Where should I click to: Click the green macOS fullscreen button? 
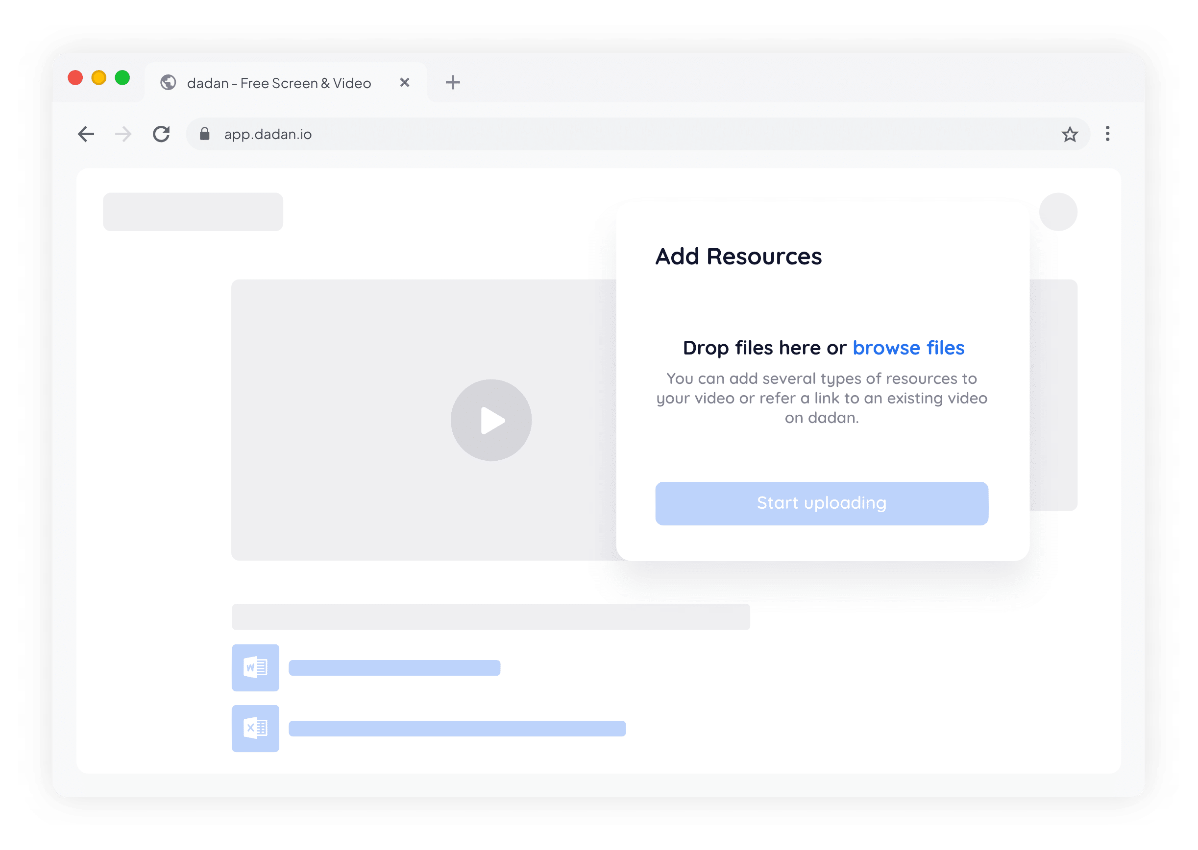[122, 78]
